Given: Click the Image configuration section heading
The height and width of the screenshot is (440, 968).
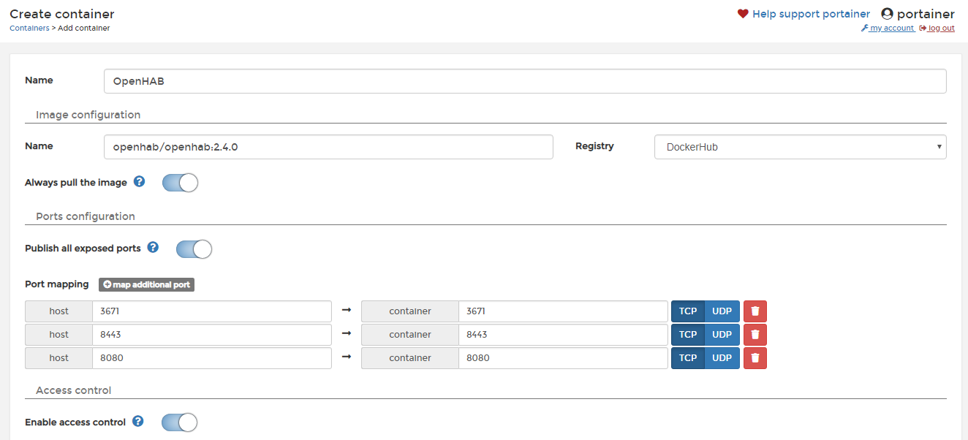Looking at the screenshot, I should click(88, 115).
